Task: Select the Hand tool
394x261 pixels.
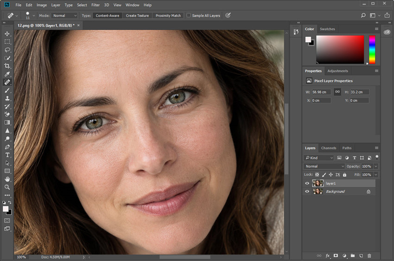Action: (7, 179)
